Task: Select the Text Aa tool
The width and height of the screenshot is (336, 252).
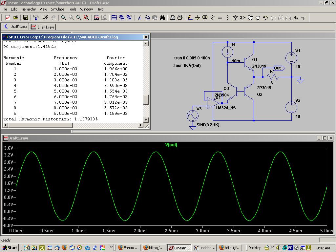Action: 295,18
